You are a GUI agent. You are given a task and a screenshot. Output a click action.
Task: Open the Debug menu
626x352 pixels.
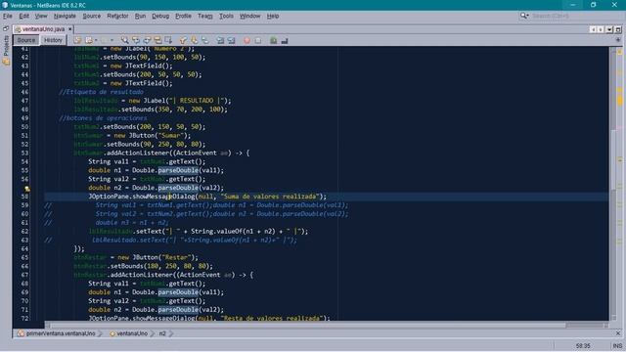tap(160, 16)
